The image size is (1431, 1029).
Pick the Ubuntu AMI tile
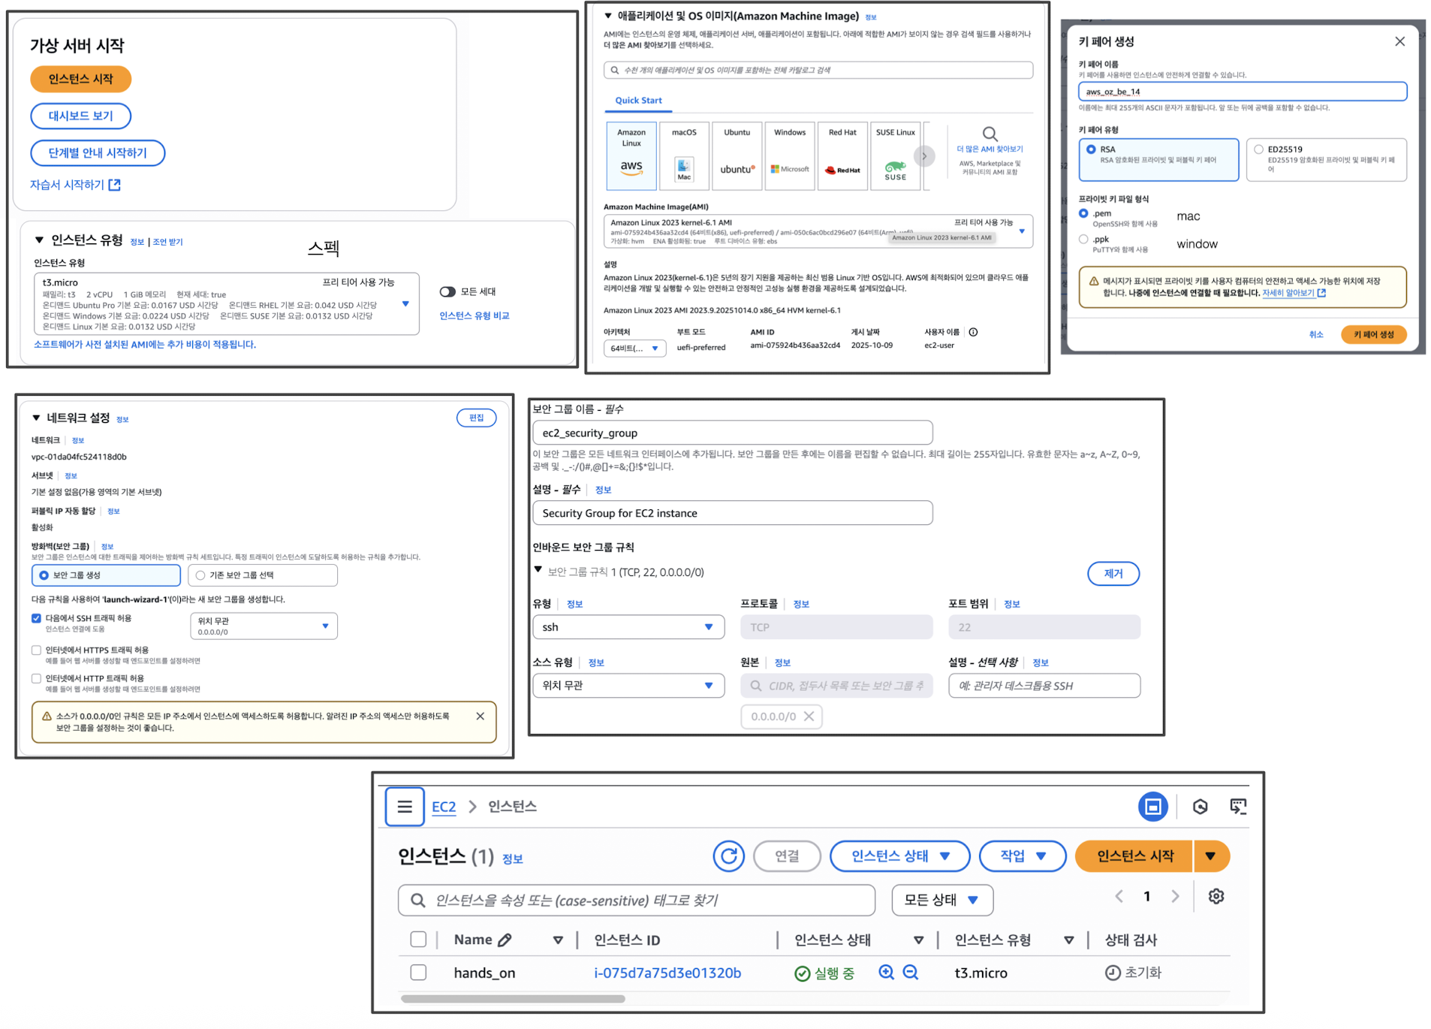(x=737, y=155)
